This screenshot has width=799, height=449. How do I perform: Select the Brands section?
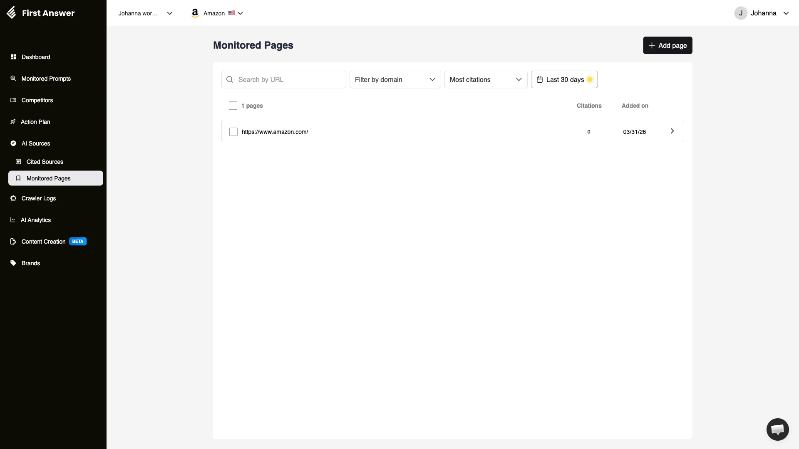[30, 263]
